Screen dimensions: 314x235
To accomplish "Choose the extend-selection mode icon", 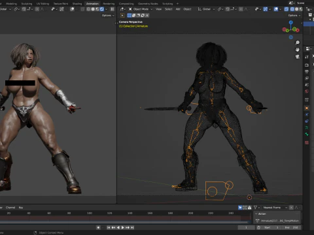I will click(133, 16).
